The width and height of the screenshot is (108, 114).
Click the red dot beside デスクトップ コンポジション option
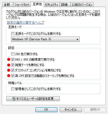(9, 70)
